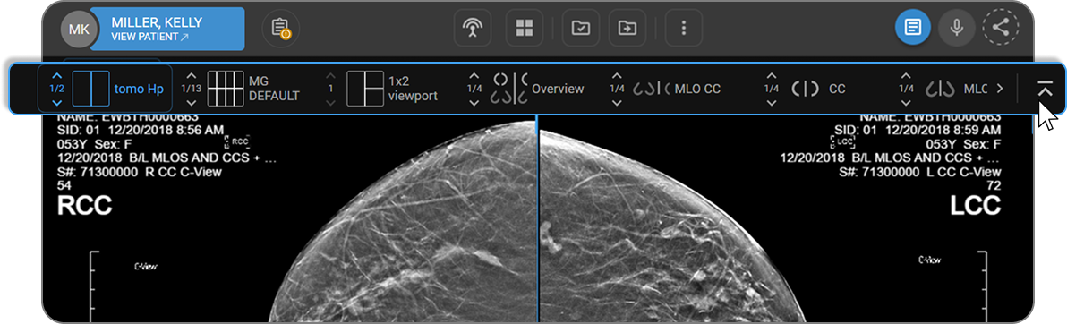Step CC down with the arrow
The image size is (1067, 324).
771,103
